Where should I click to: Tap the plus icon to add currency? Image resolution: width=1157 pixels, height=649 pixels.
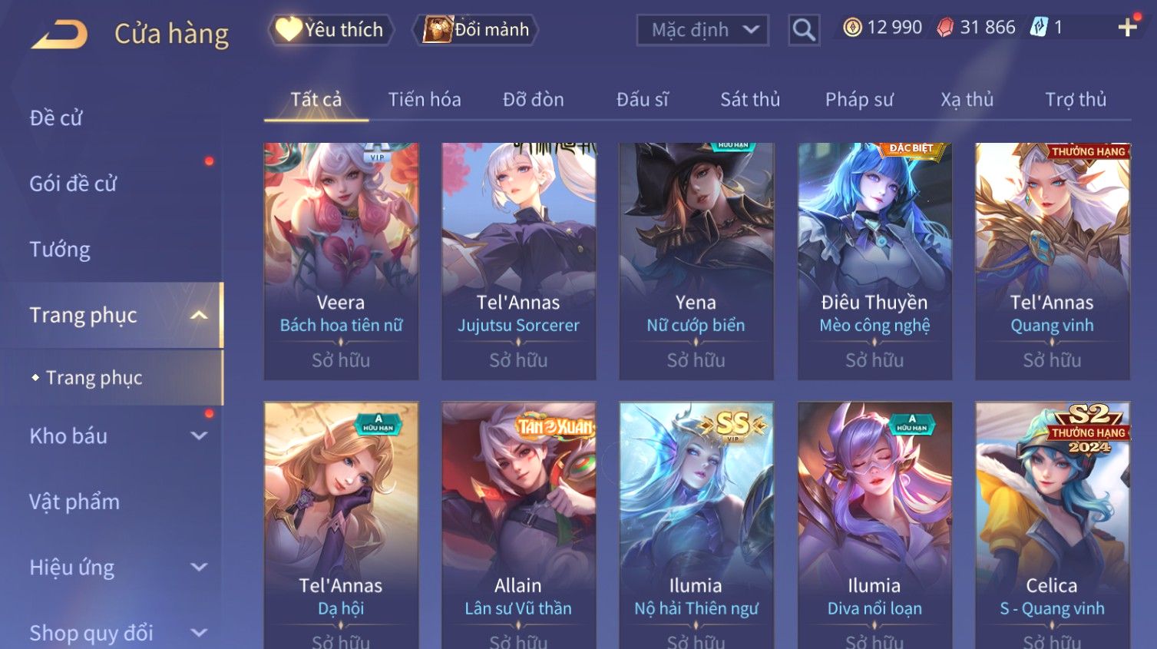pos(1127,28)
